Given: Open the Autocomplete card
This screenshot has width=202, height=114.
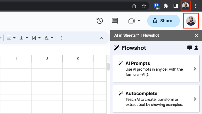Looking at the screenshot, I should 156,99.
